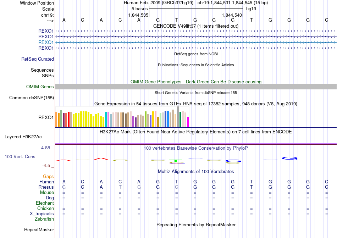Open Short Genetic Variants from dbSNP release 155 title

tap(196, 93)
